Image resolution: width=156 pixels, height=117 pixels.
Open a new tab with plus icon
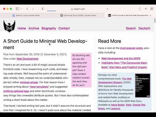coord(146,9)
